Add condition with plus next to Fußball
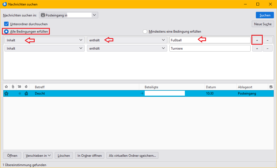This screenshot has width=277, height=168. (257, 40)
